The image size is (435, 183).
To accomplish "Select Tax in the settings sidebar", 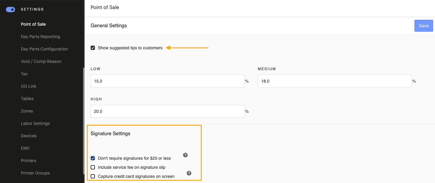I will coord(24,74).
